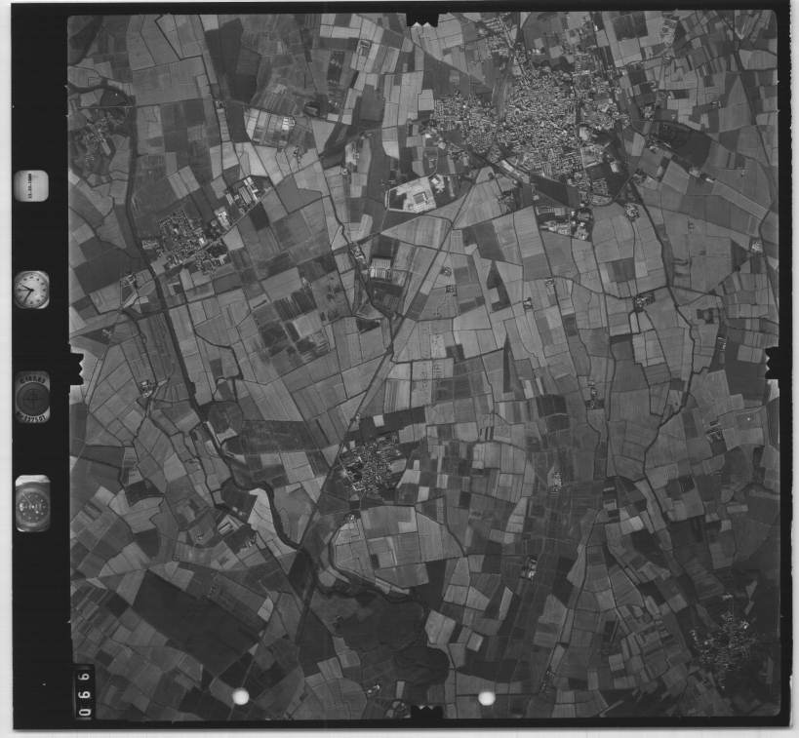The image size is (799, 738).
Task: Click the right white punch hole dot
Action: click(486, 698)
